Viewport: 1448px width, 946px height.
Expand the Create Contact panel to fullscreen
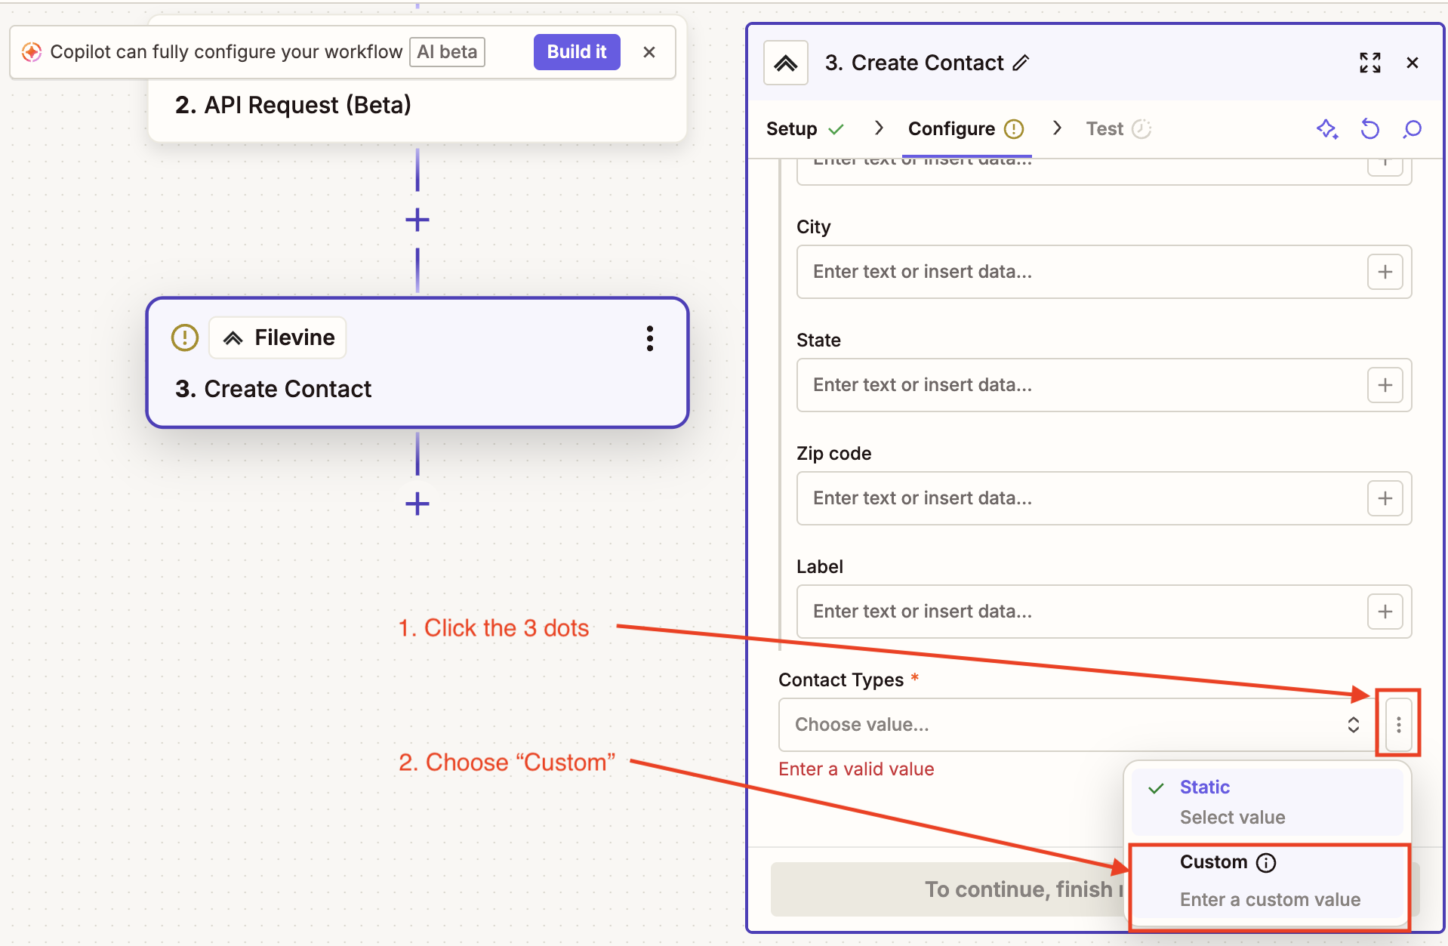pos(1370,63)
